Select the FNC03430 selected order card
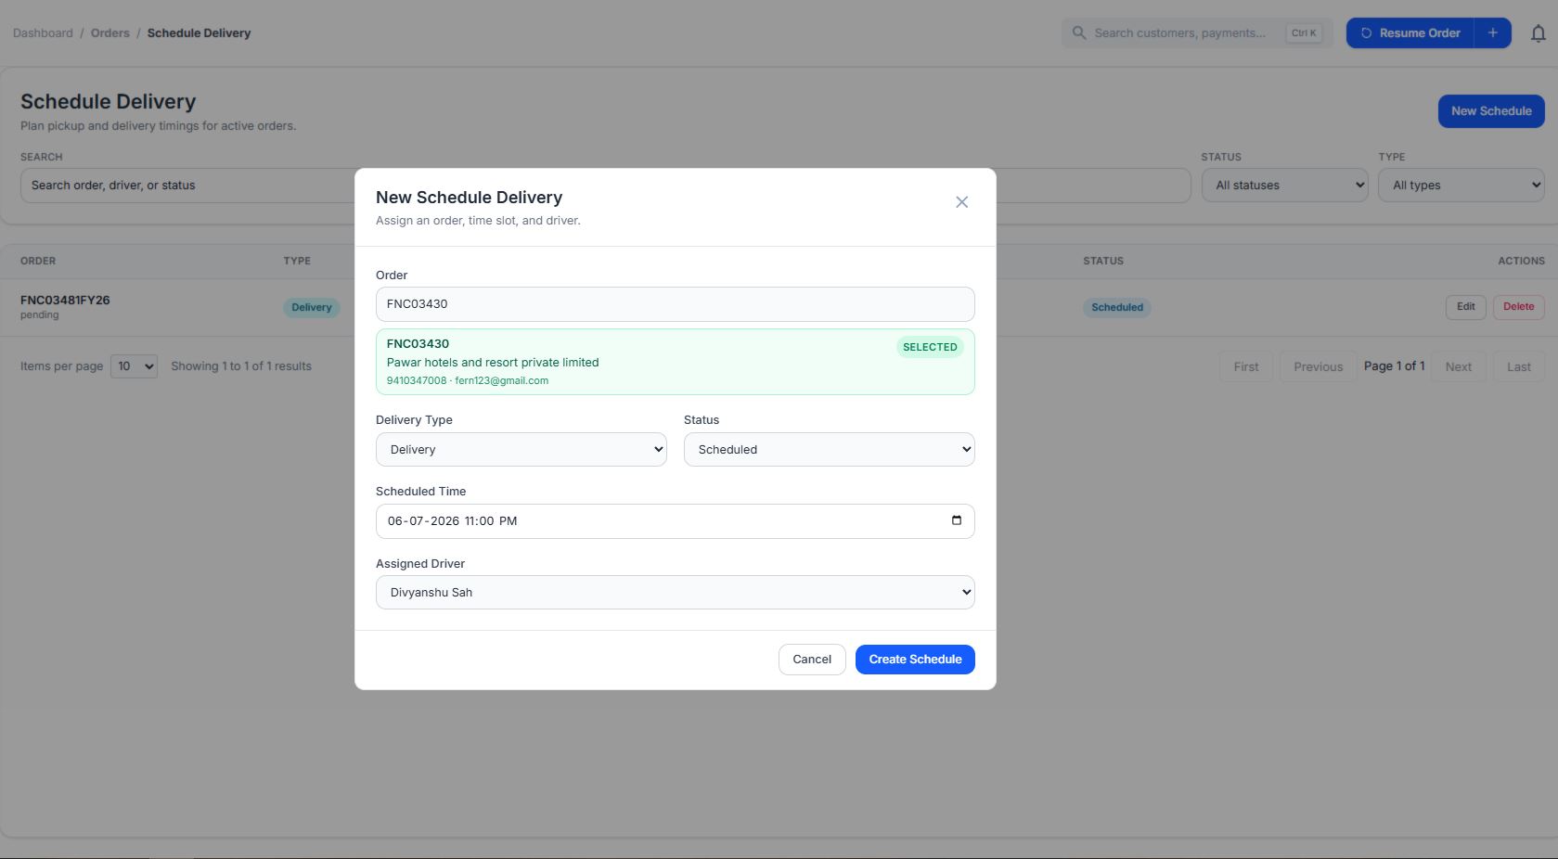 (675, 362)
